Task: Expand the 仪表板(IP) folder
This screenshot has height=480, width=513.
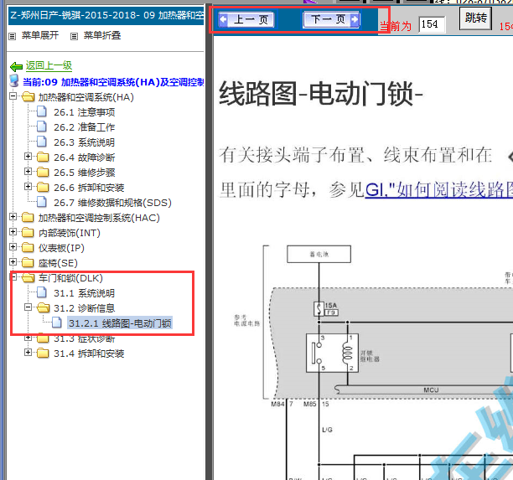Action: click(x=13, y=246)
